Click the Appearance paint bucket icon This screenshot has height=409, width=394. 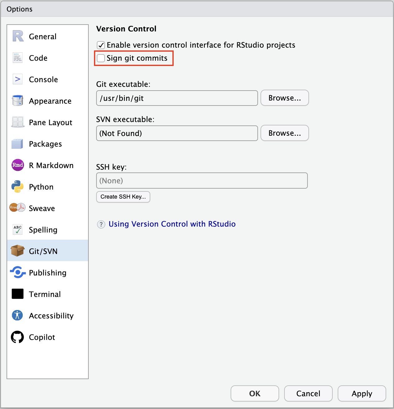pos(18,101)
